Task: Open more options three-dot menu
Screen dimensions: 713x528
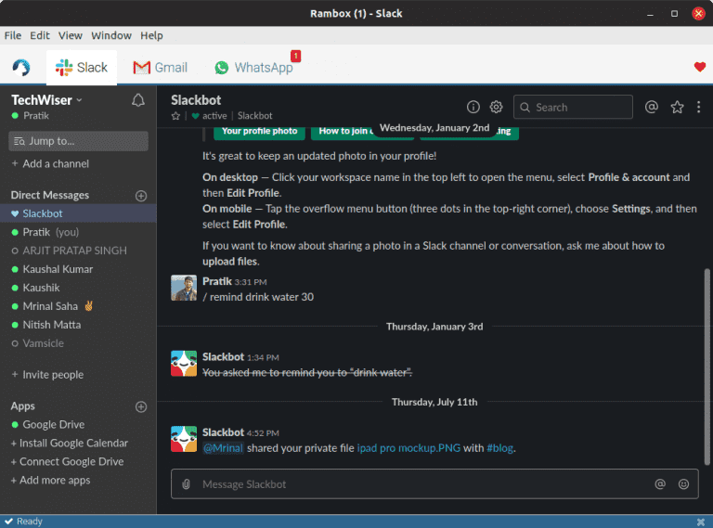Action: coord(698,107)
